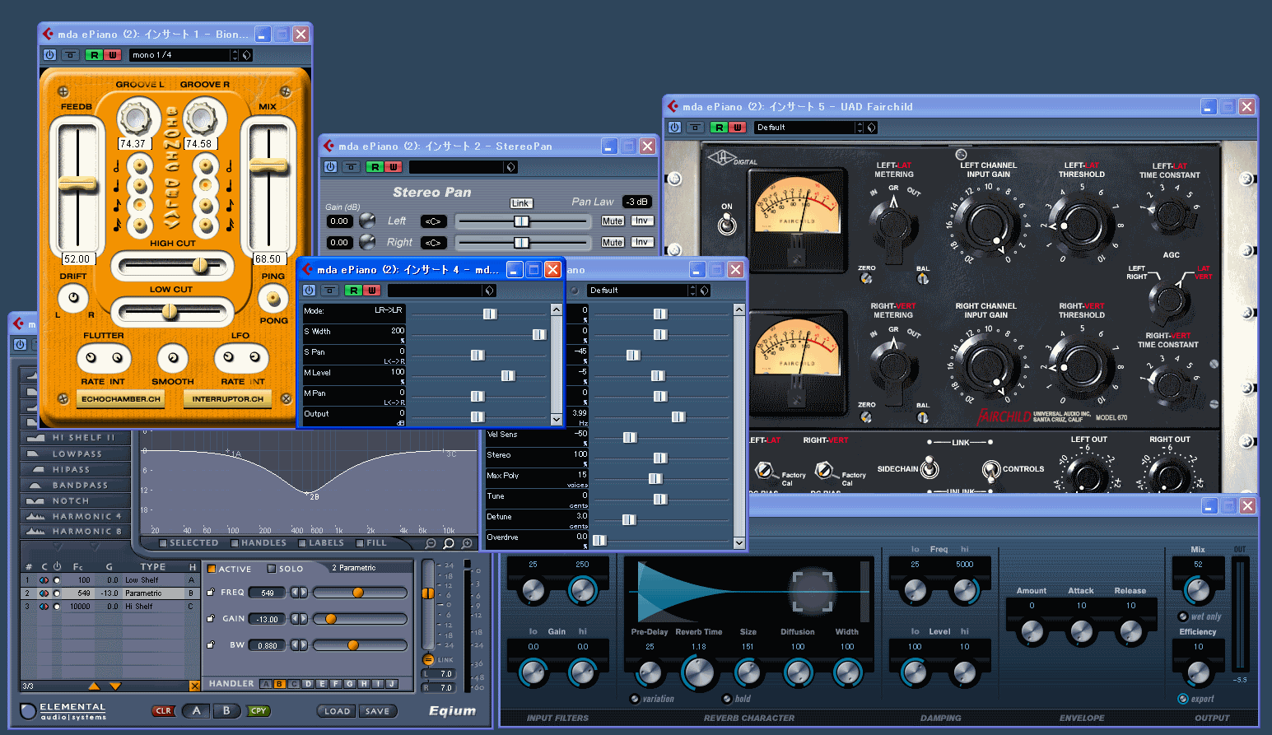Click the orange LINK icon in Eqium
This screenshot has height=735, width=1272.
pos(428,659)
